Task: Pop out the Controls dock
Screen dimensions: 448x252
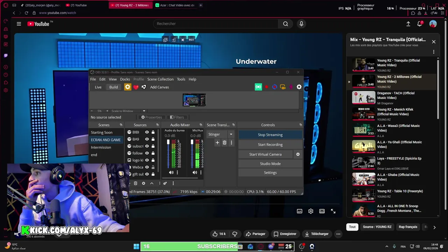Action: pyautogui.click(x=301, y=125)
